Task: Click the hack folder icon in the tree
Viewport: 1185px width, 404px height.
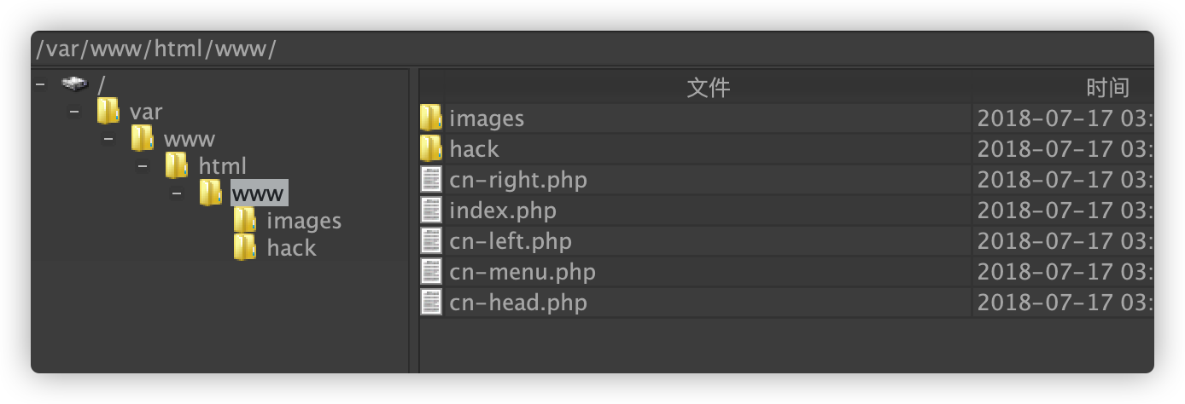Action: 245,247
